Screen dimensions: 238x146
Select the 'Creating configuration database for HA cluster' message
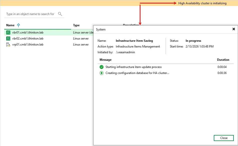(137, 73)
